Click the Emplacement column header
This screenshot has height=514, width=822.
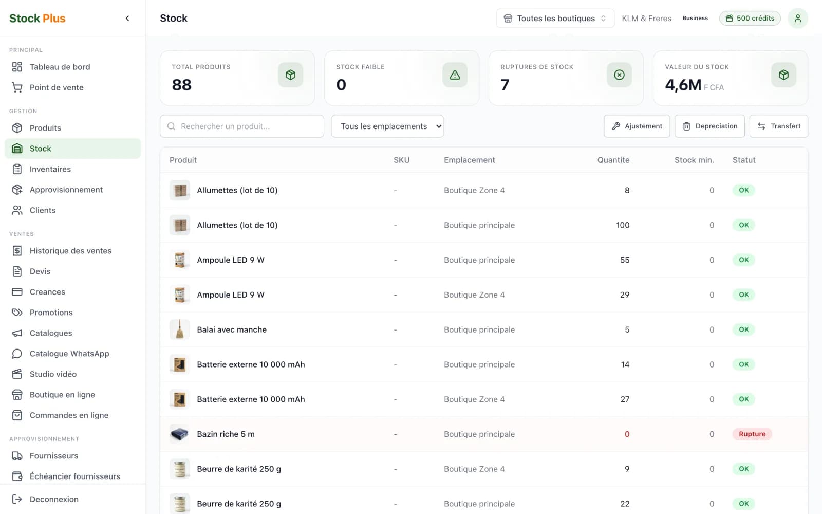(x=470, y=160)
